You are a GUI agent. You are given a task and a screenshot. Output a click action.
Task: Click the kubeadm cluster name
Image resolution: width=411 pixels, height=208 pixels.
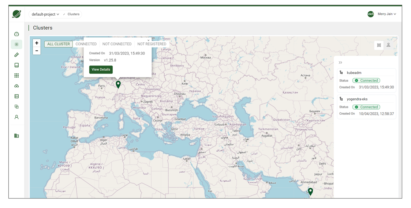[354, 73]
